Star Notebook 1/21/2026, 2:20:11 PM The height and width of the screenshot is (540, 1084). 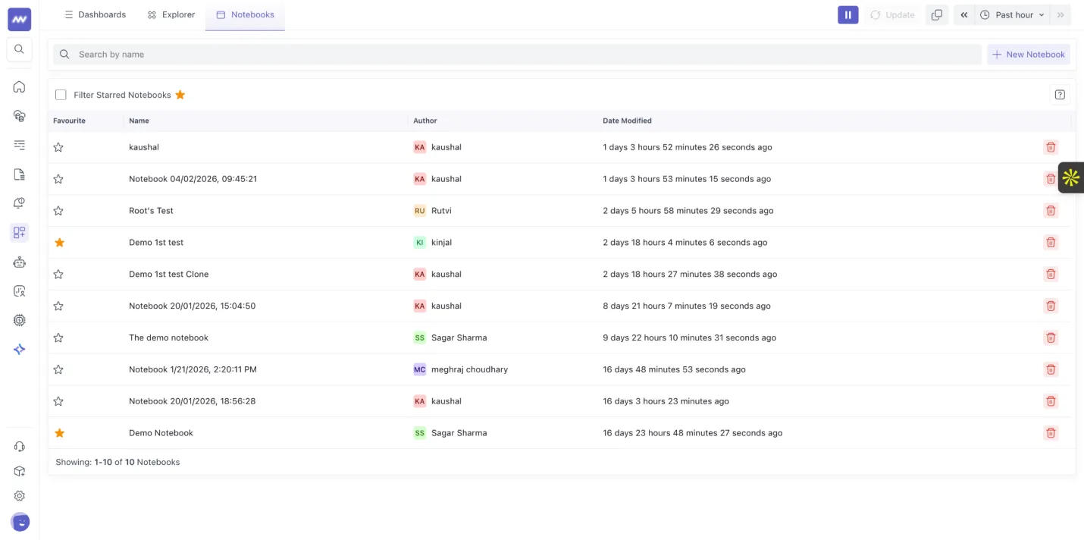click(x=58, y=369)
